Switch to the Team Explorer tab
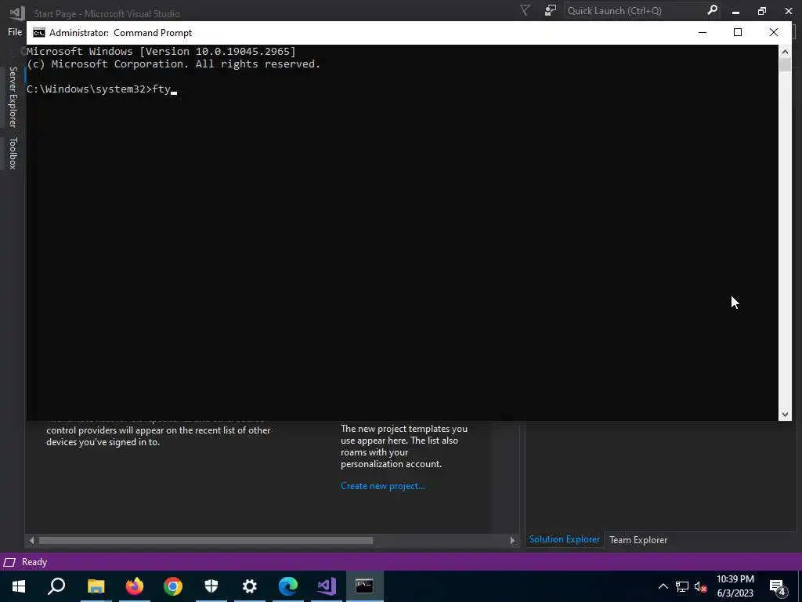The image size is (802, 602). (638, 539)
